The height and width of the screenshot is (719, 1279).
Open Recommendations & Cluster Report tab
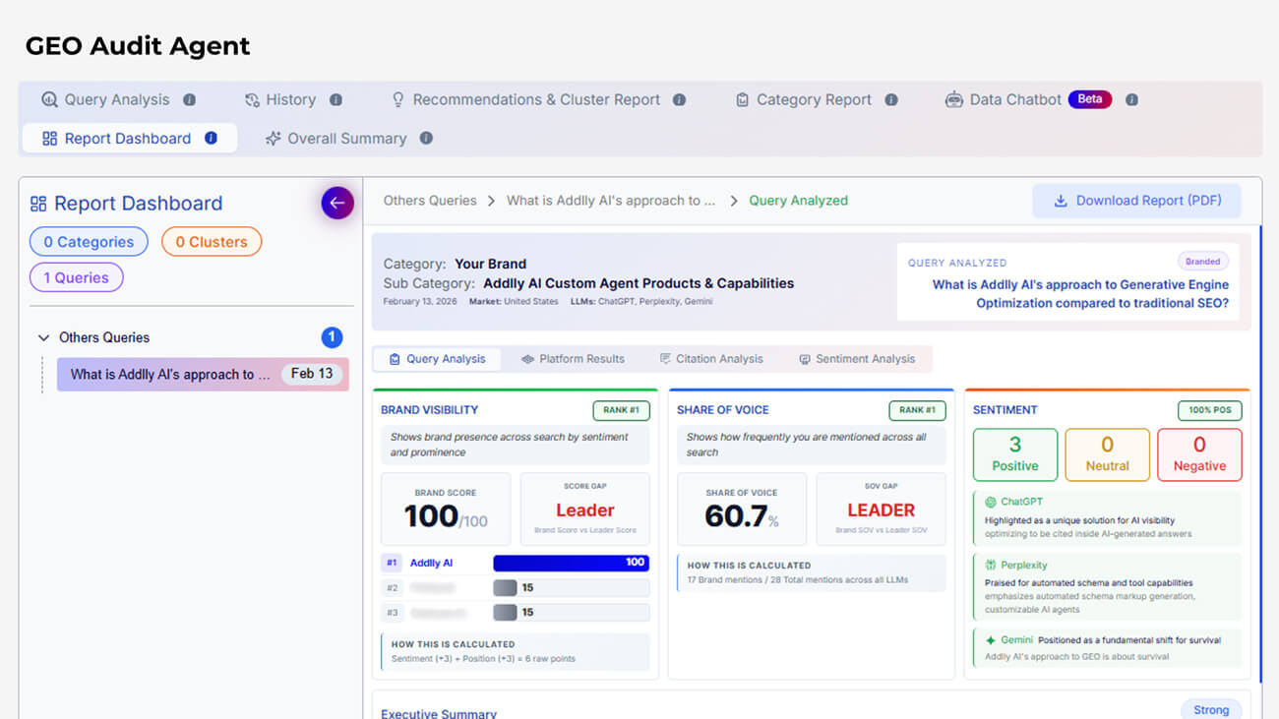[525, 99]
